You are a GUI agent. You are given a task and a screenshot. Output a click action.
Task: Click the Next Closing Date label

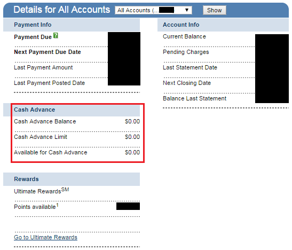tap(187, 83)
